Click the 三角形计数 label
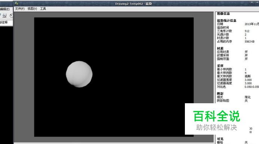Viewport: 259px width, 144px height. pos(225,31)
